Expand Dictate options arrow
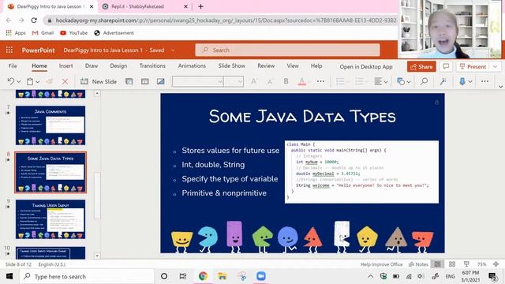505x284 pixels. click(x=470, y=82)
